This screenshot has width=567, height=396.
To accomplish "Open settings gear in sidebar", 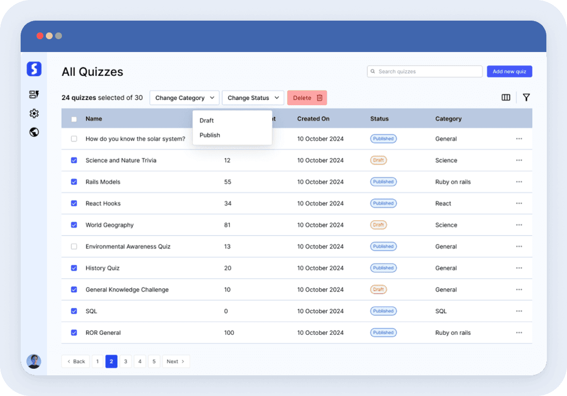I will [x=34, y=113].
